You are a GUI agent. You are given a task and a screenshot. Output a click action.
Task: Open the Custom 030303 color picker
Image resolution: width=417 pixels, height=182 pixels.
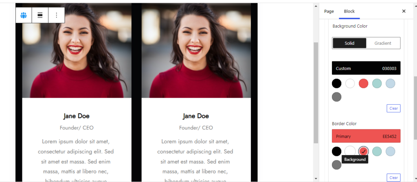click(366, 68)
